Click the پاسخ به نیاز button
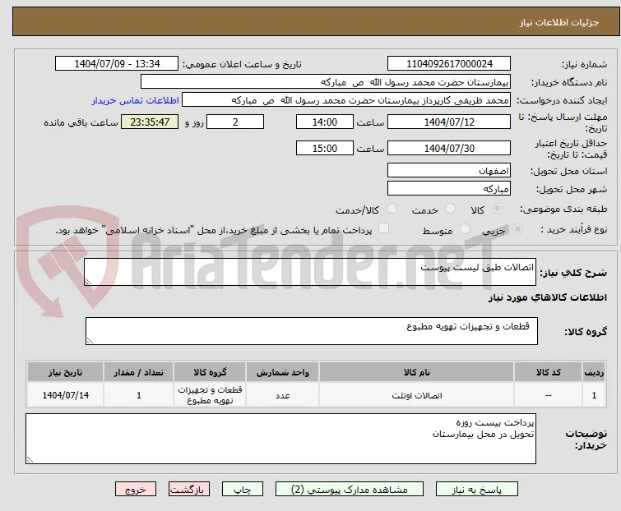621x511 pixels. 477,490
